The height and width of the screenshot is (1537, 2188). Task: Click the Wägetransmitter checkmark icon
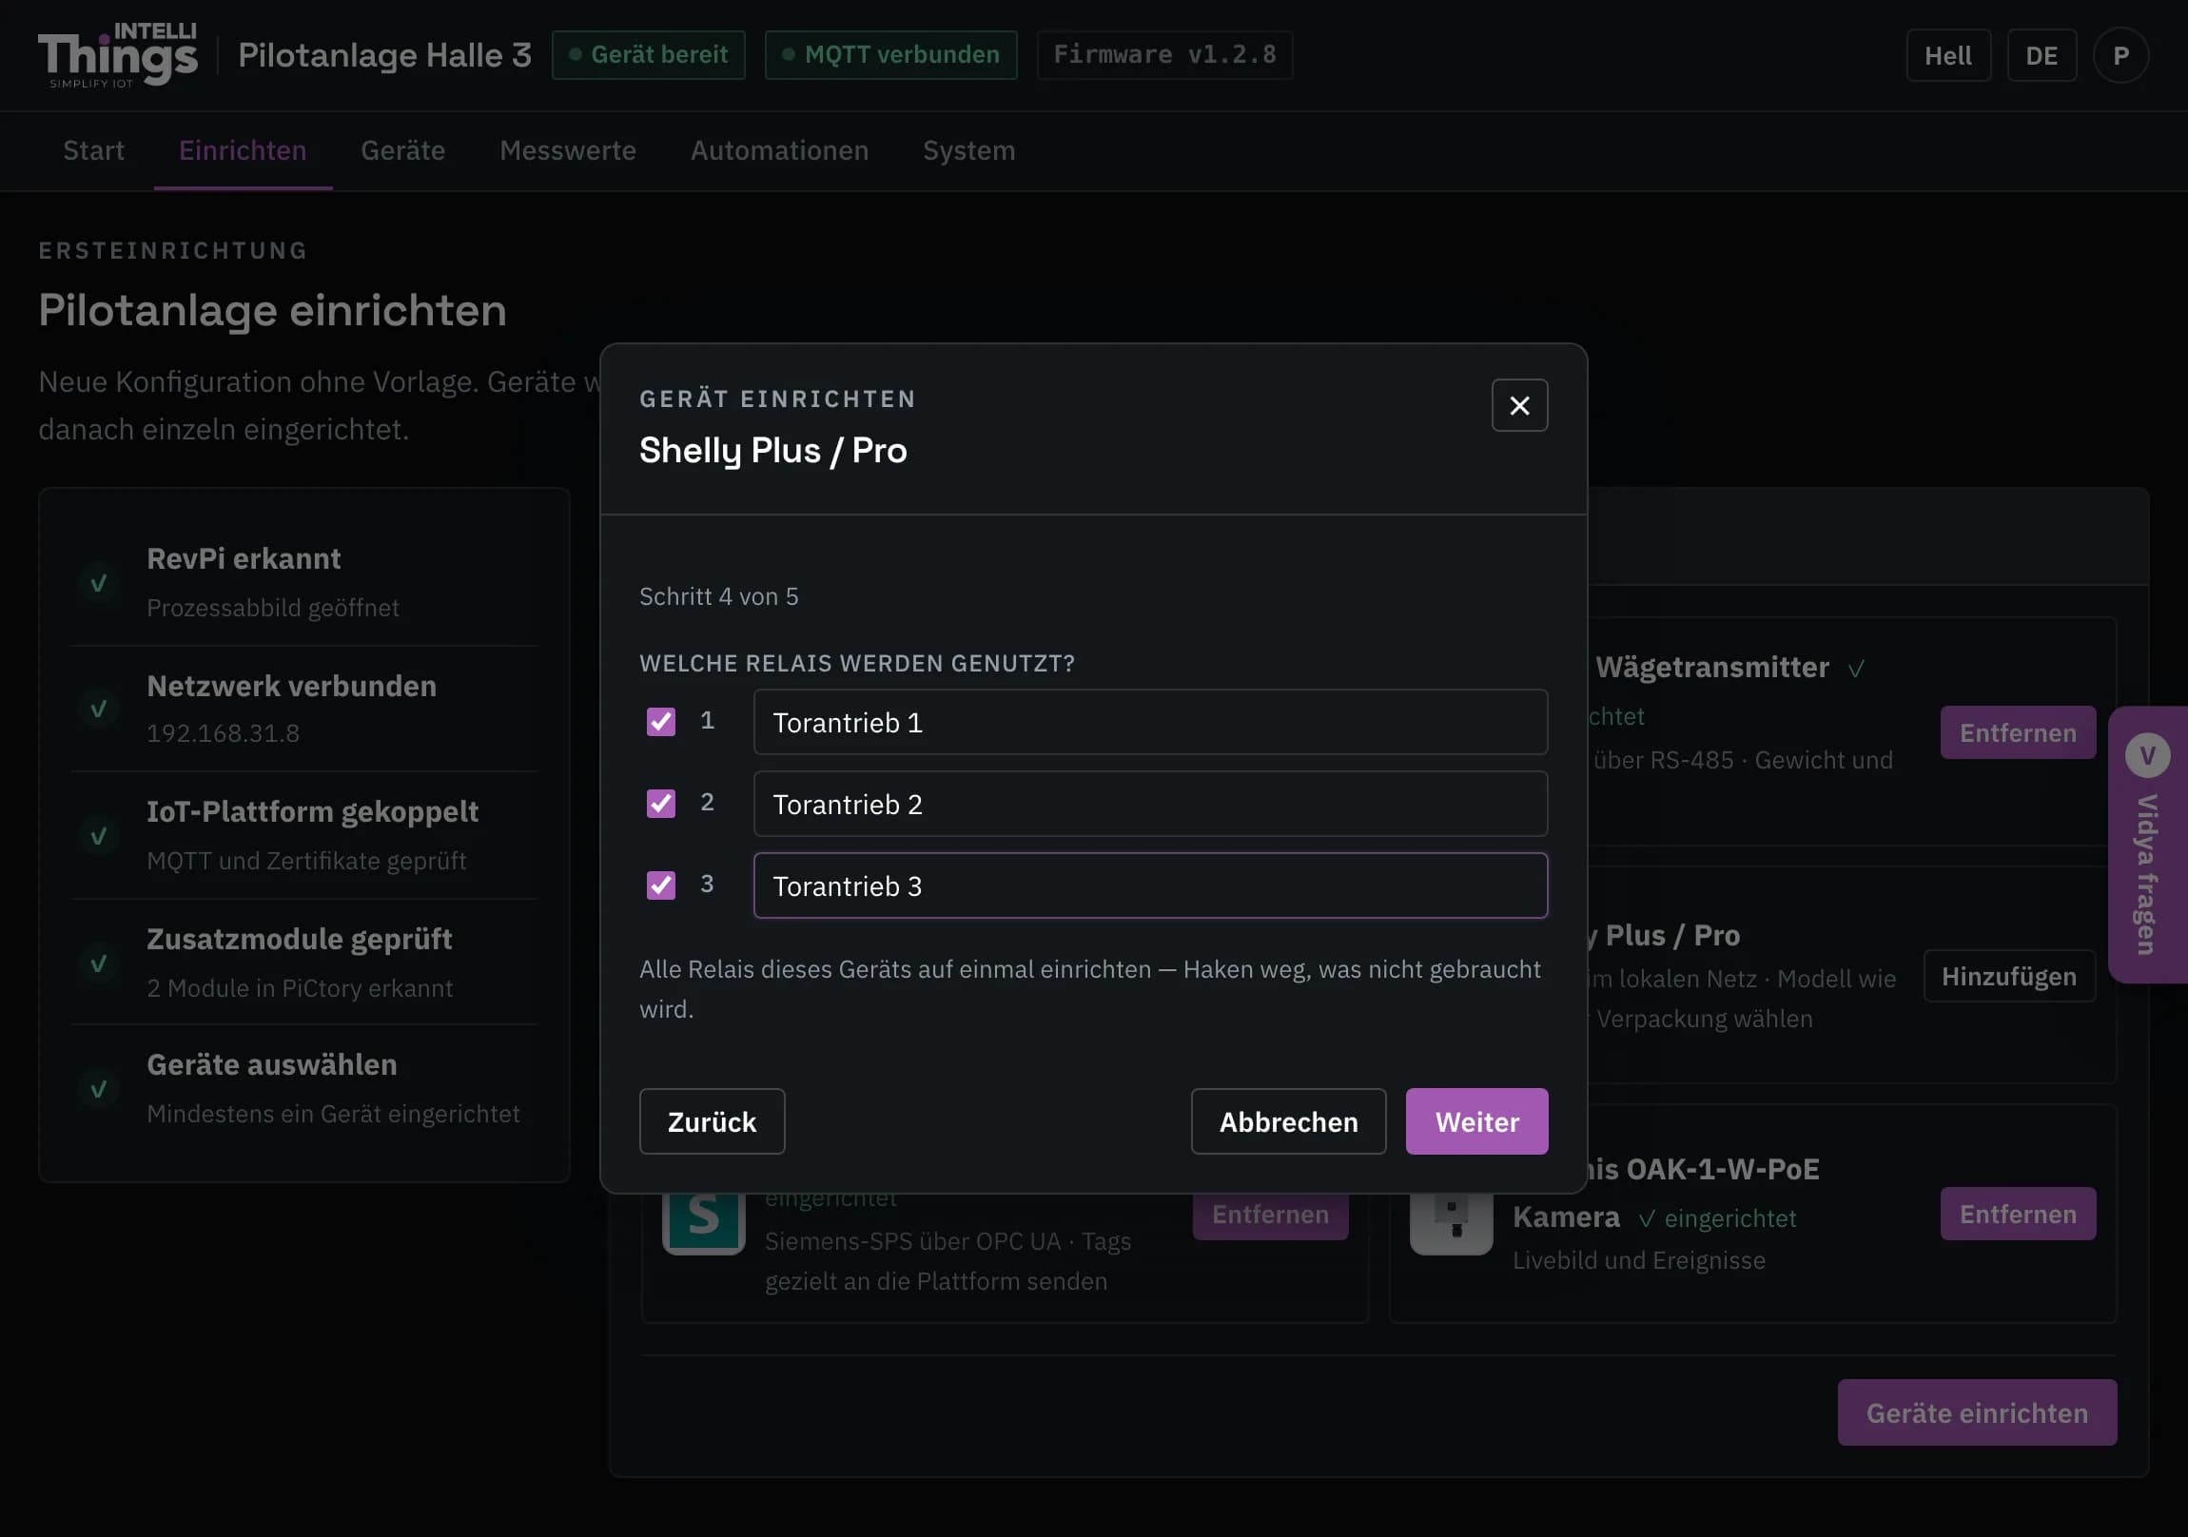(1855, 669)
